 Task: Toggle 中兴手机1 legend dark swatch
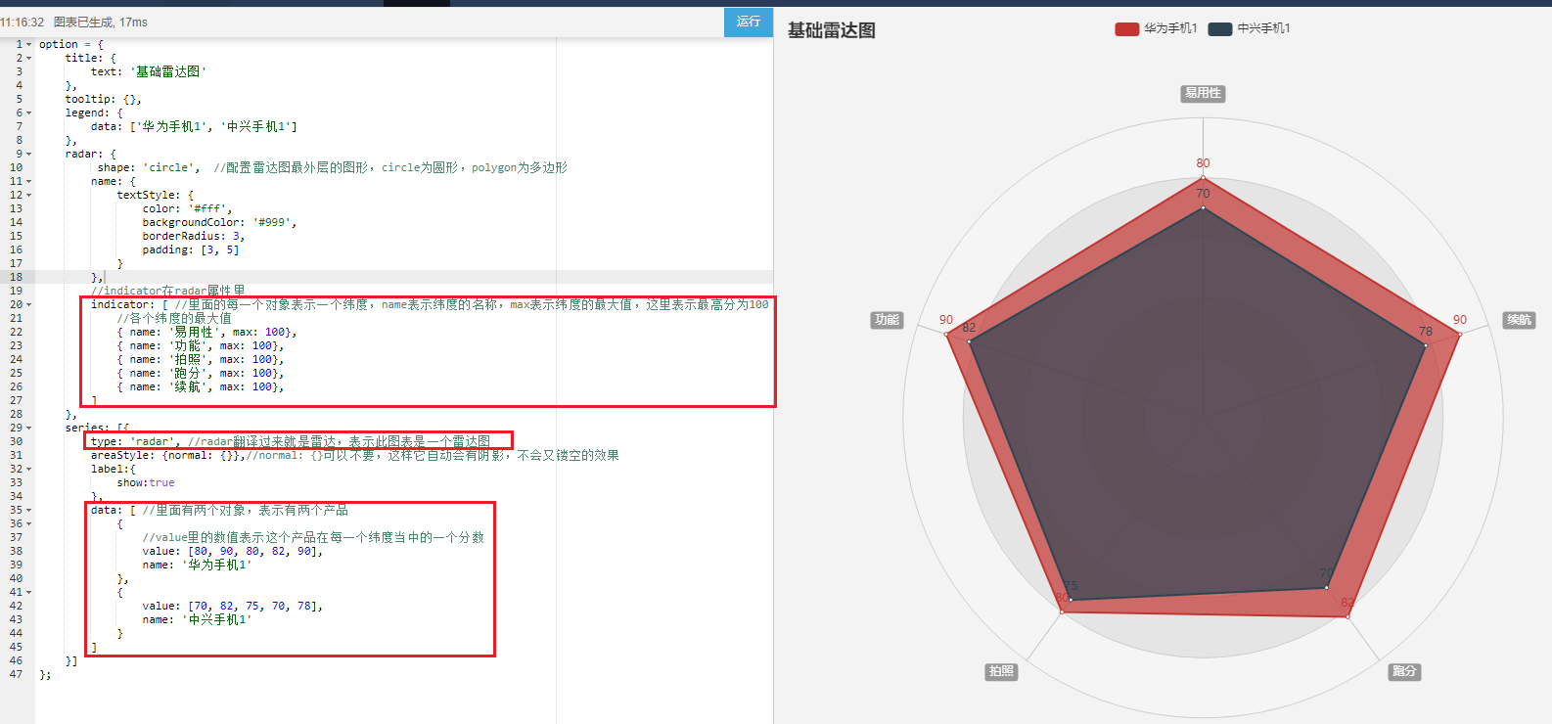[1220, 29]
